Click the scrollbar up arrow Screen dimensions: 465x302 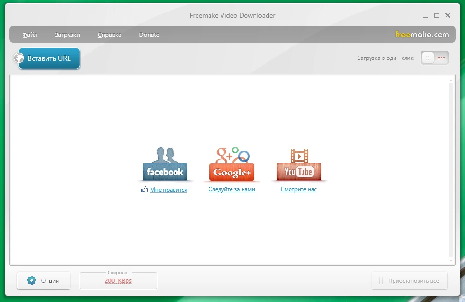pos(451,80)
